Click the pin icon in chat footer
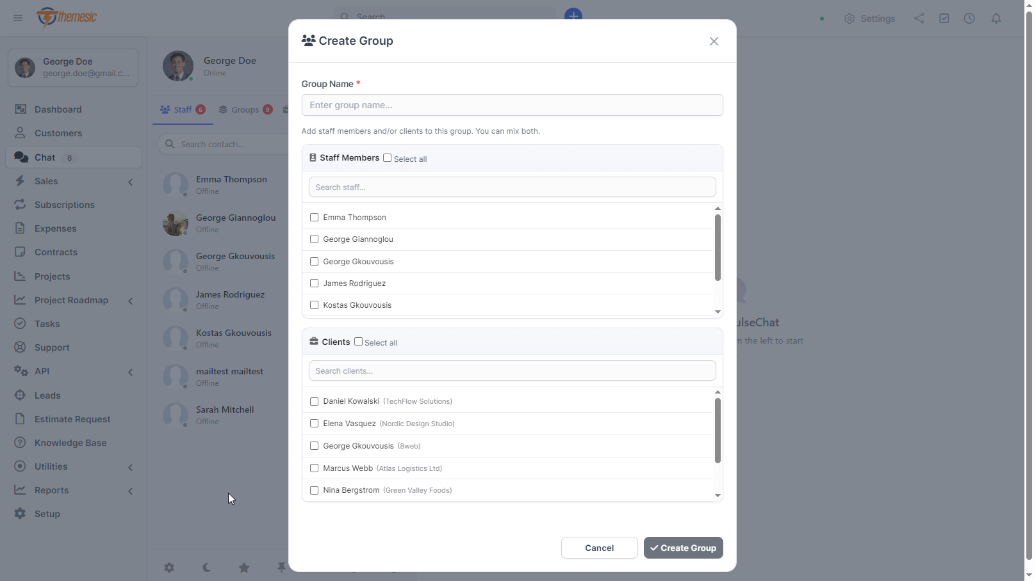The width and height of the screenshot is (1034, 581). coord(282,567)
